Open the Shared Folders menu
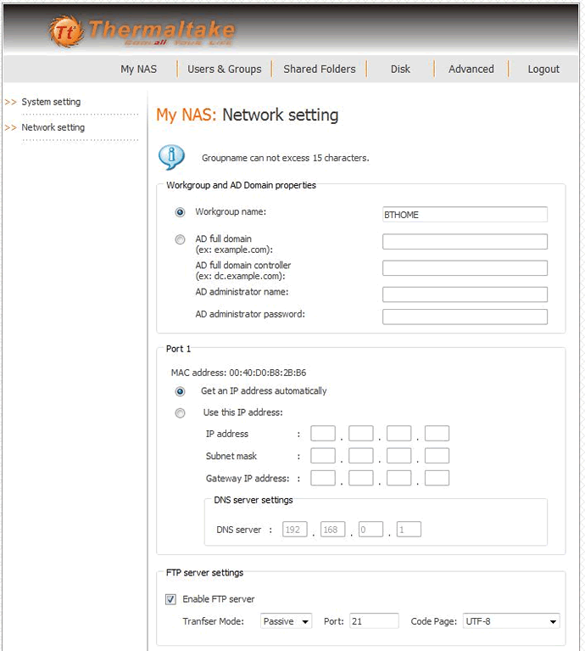The height and width of the screenshot is (651, 585). [x=320, y=69]
